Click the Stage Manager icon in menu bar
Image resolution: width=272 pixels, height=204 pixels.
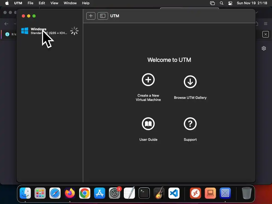pyautogui.click(x=212, y=3)
